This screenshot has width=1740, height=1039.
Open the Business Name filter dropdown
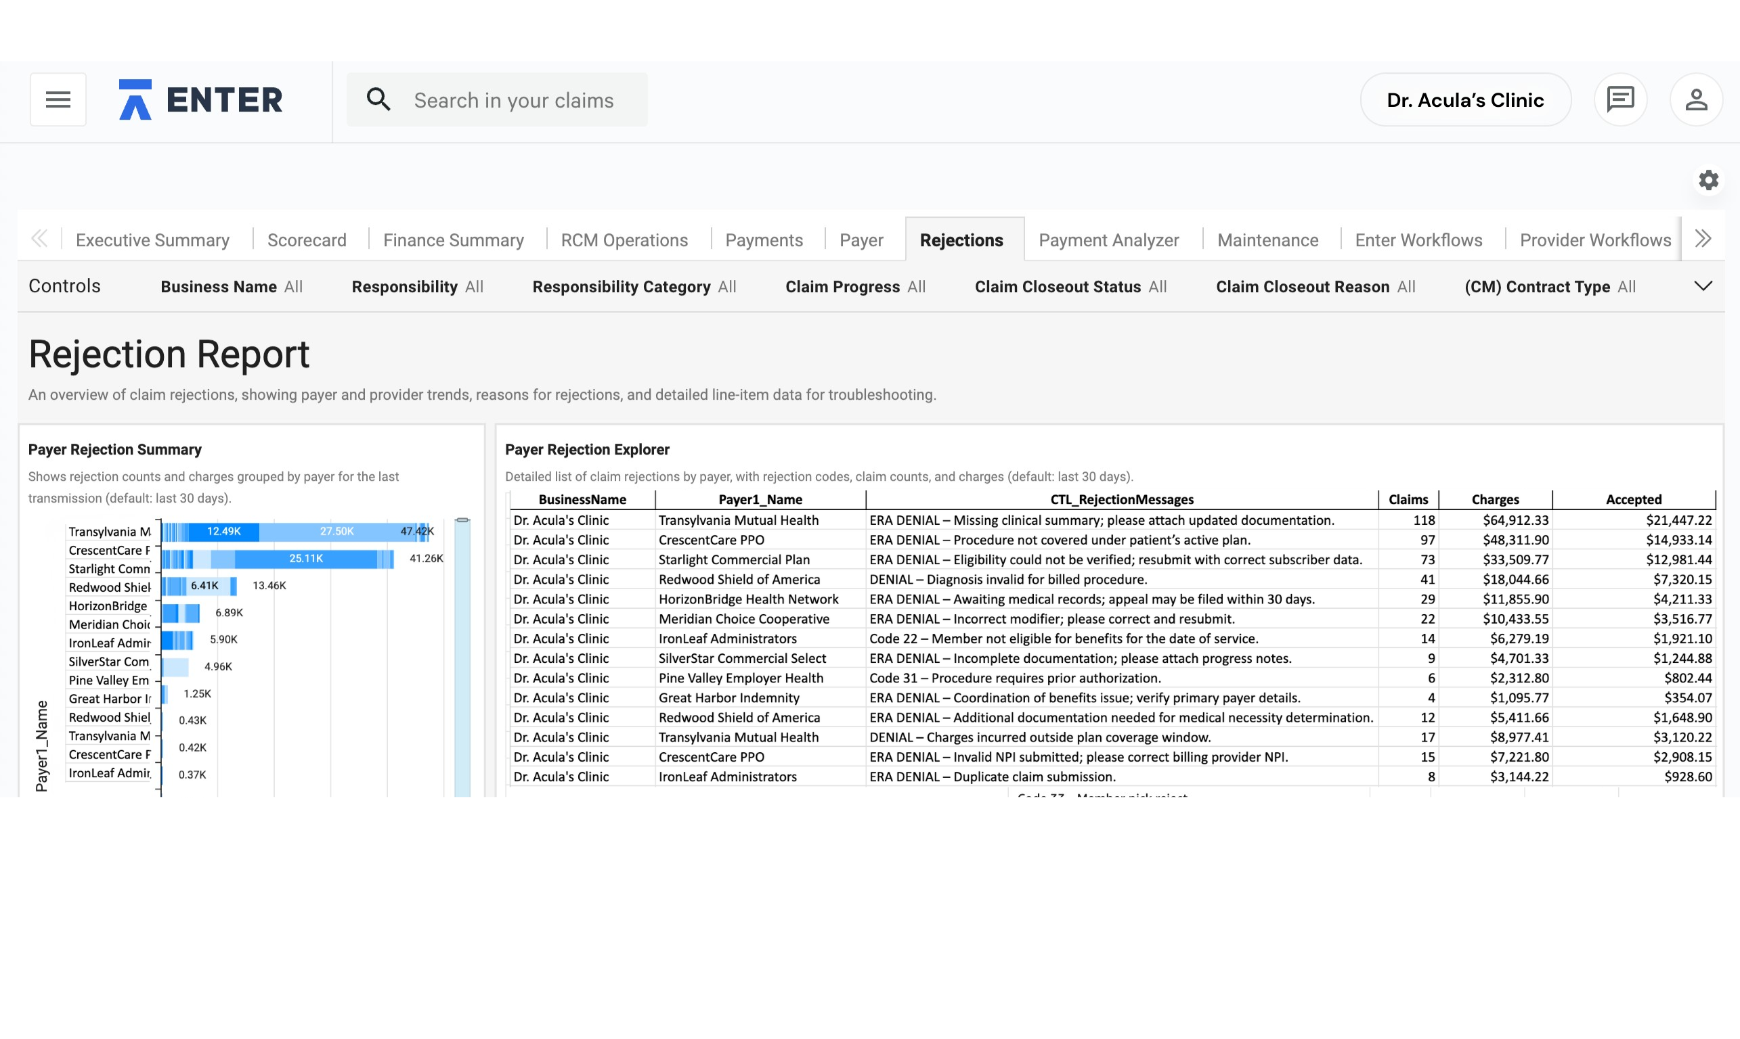232,287
